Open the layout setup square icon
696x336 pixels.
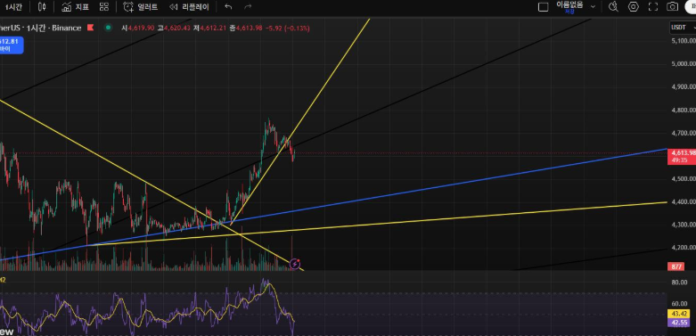(x=543, y=6)
